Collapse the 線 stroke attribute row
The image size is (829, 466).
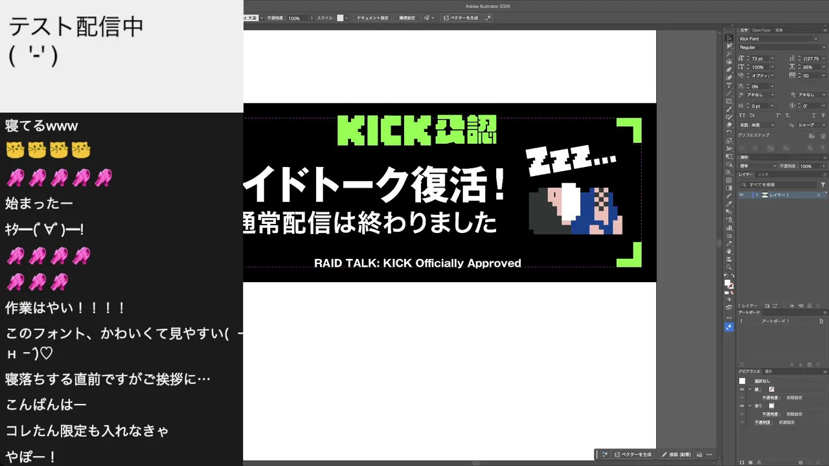point(750,389)
